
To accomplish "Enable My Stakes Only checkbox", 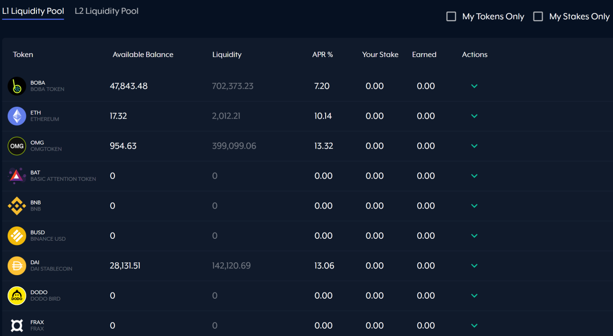I will pos(538,17).
